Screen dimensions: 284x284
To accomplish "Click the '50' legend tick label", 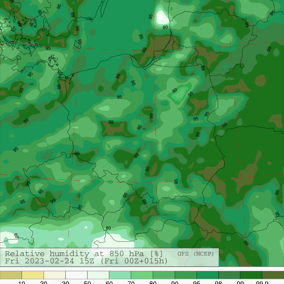I will point(87,283).
